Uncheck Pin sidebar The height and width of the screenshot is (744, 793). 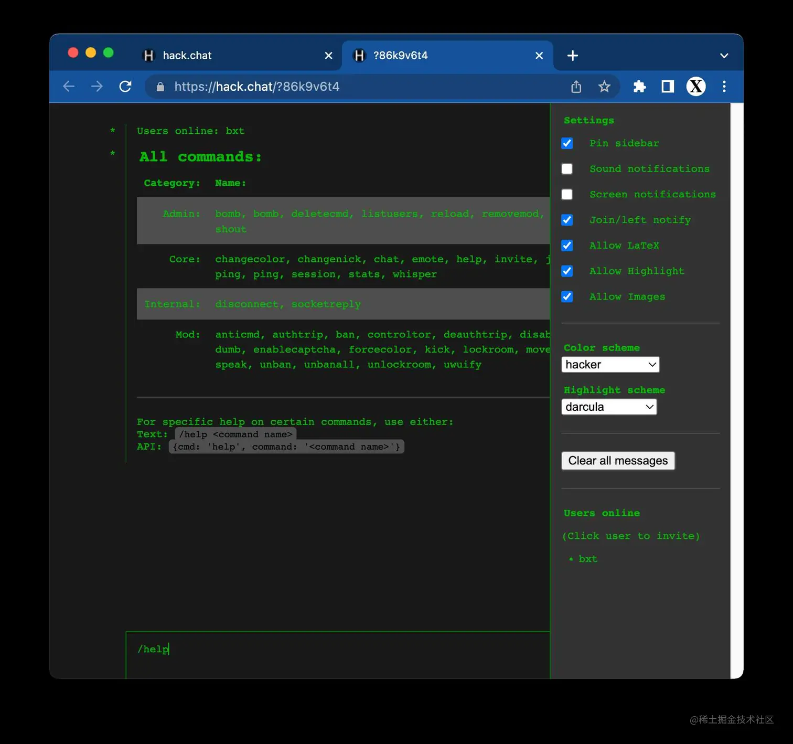pyautogui.click(x=567, y=143)
